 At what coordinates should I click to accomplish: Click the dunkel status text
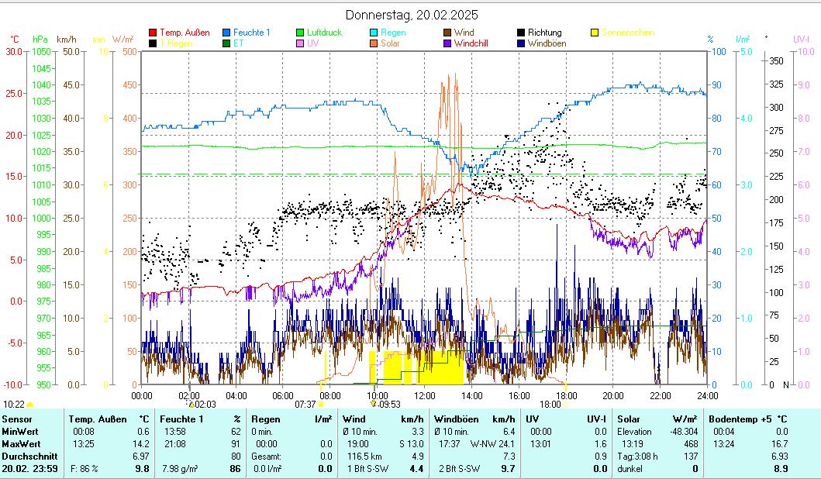630,469
